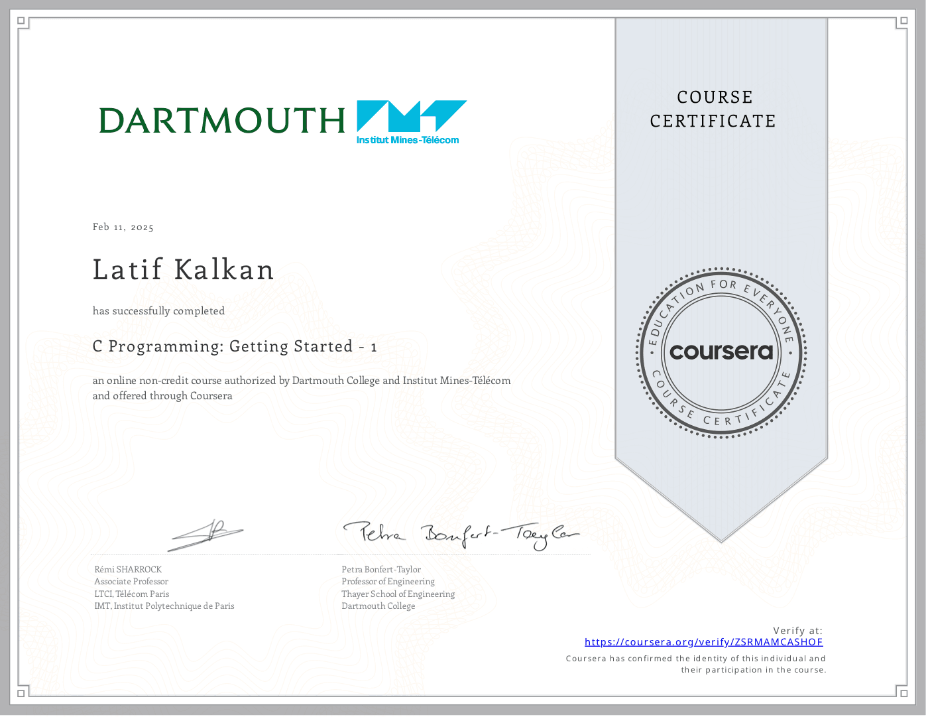Click the Professor of Engineering title
Viewport: 928px width, 717px height.
(x=388, y=582)
